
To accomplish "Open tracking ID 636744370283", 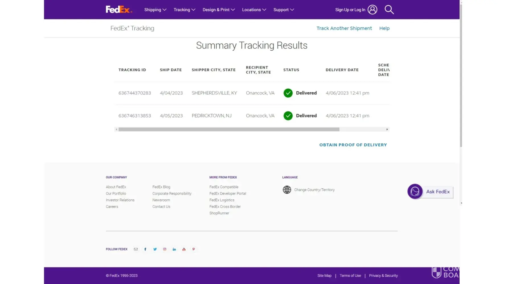I will click(x=135, y=93).
